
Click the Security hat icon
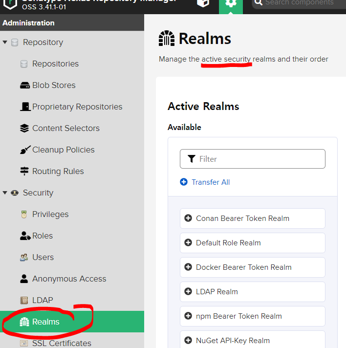tap(15, 193)
